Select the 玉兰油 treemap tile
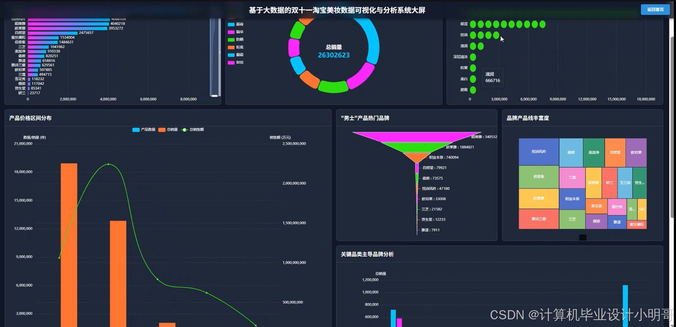 coord(625,183)
